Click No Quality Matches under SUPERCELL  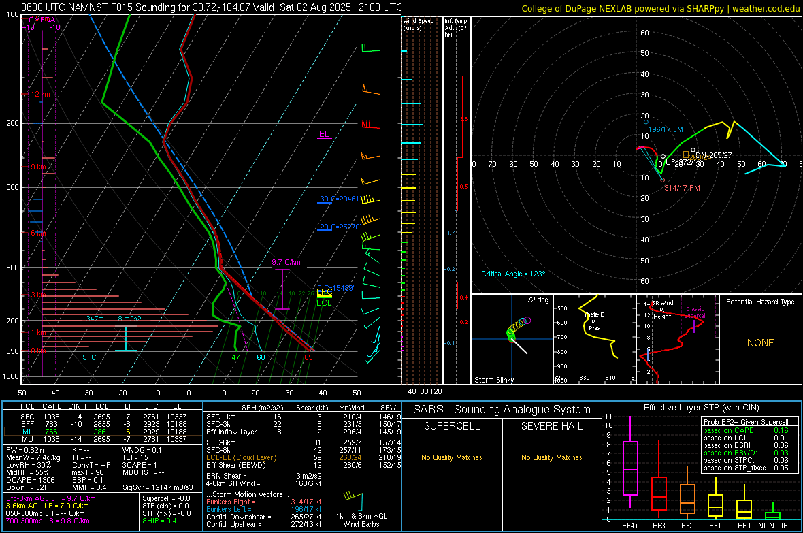(x=452, y=457)
